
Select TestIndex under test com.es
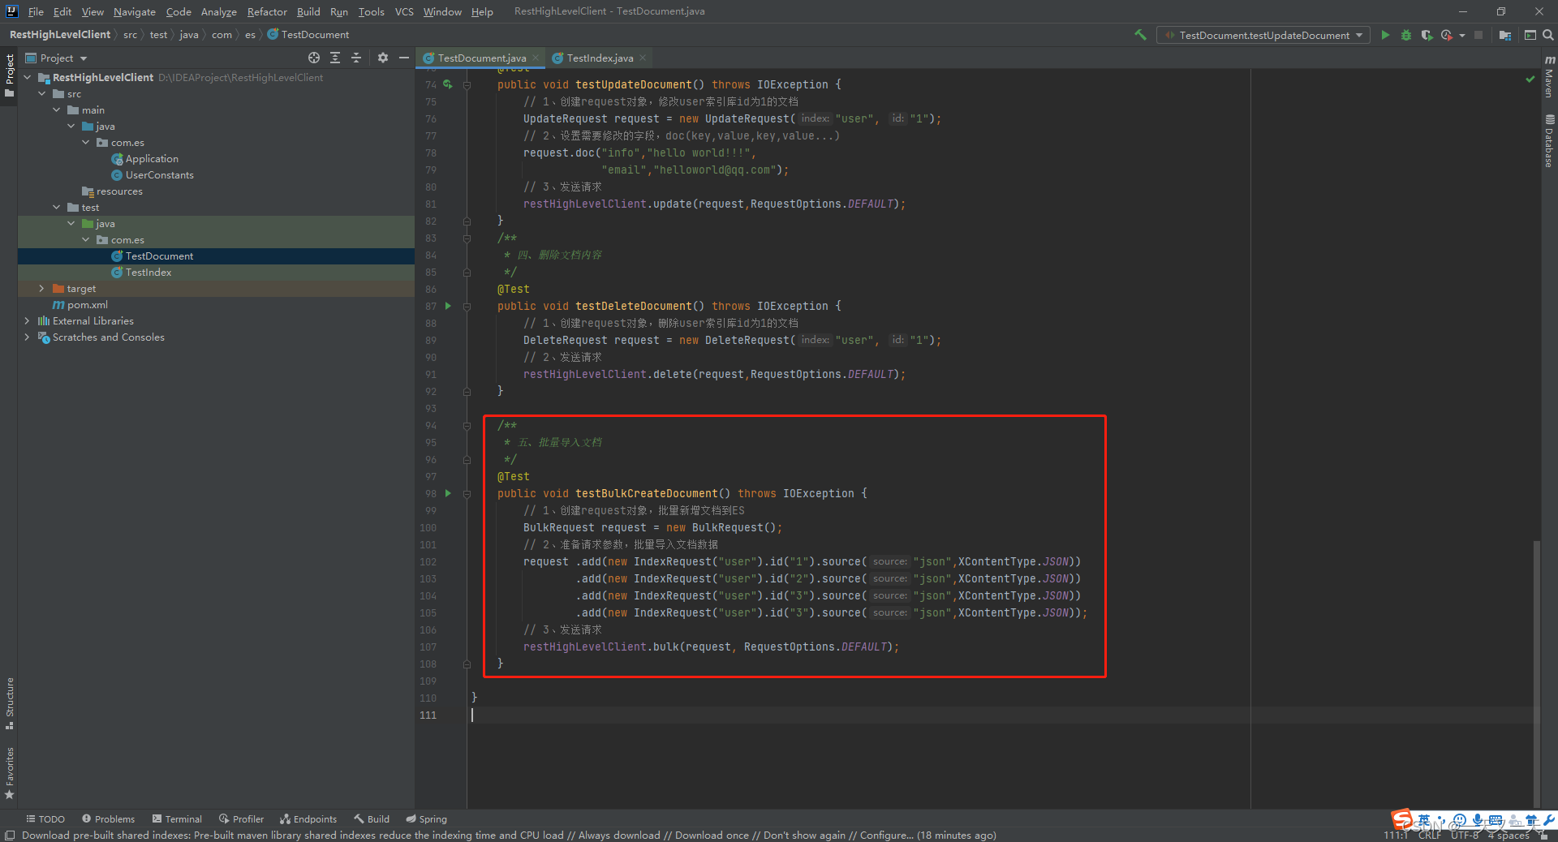click(x=148, y=273)
